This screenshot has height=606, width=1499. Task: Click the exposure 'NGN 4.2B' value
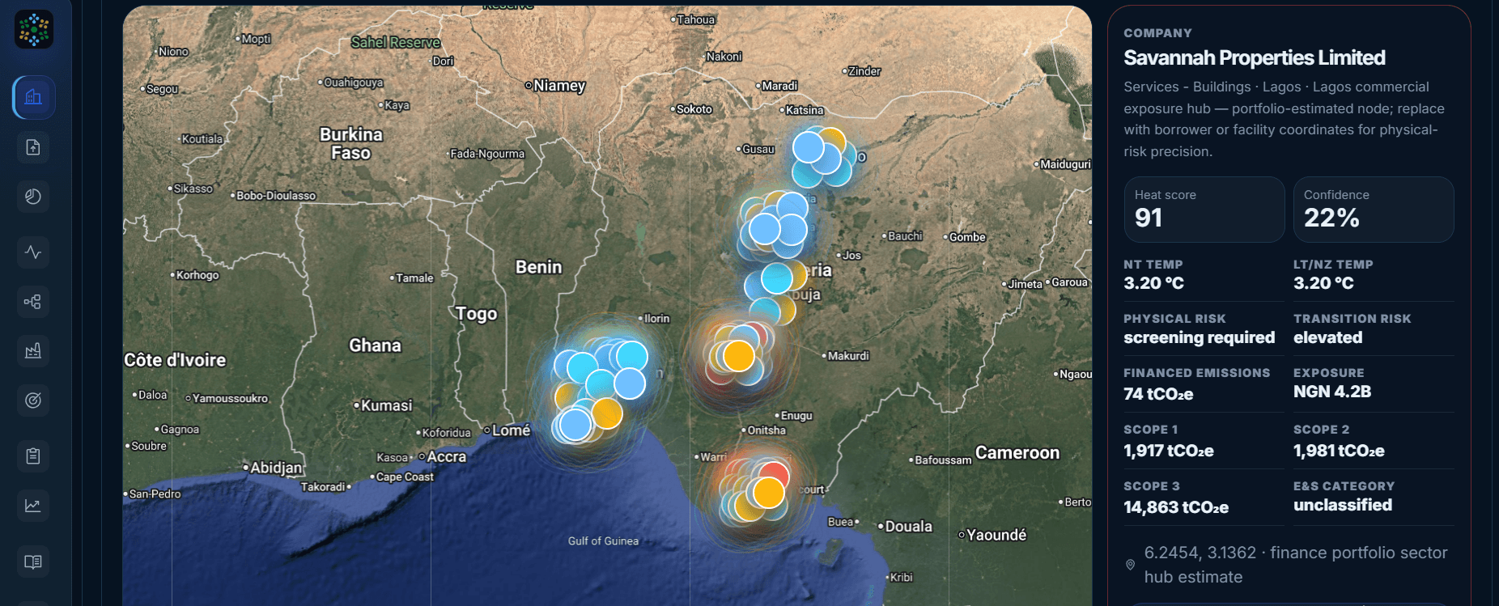pos(1332,392)
